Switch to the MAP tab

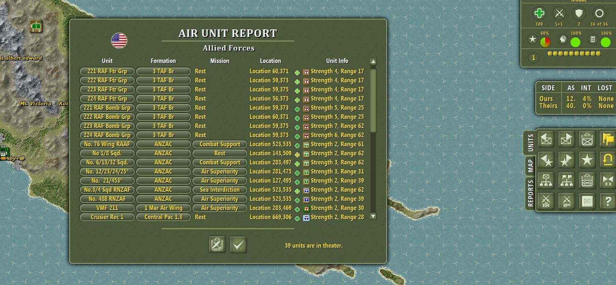pyautogui.click(x=530, y=166)
